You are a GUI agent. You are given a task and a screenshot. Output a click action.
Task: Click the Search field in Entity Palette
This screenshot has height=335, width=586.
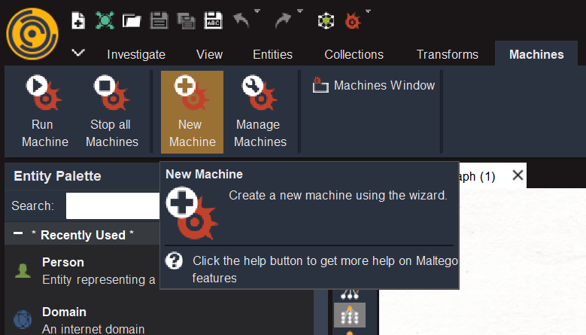pos(113,206)
